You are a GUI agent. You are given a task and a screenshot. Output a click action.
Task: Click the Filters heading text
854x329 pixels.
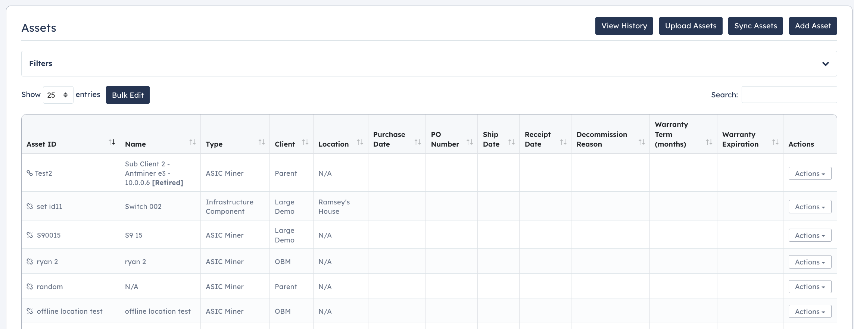coord(41,63)
